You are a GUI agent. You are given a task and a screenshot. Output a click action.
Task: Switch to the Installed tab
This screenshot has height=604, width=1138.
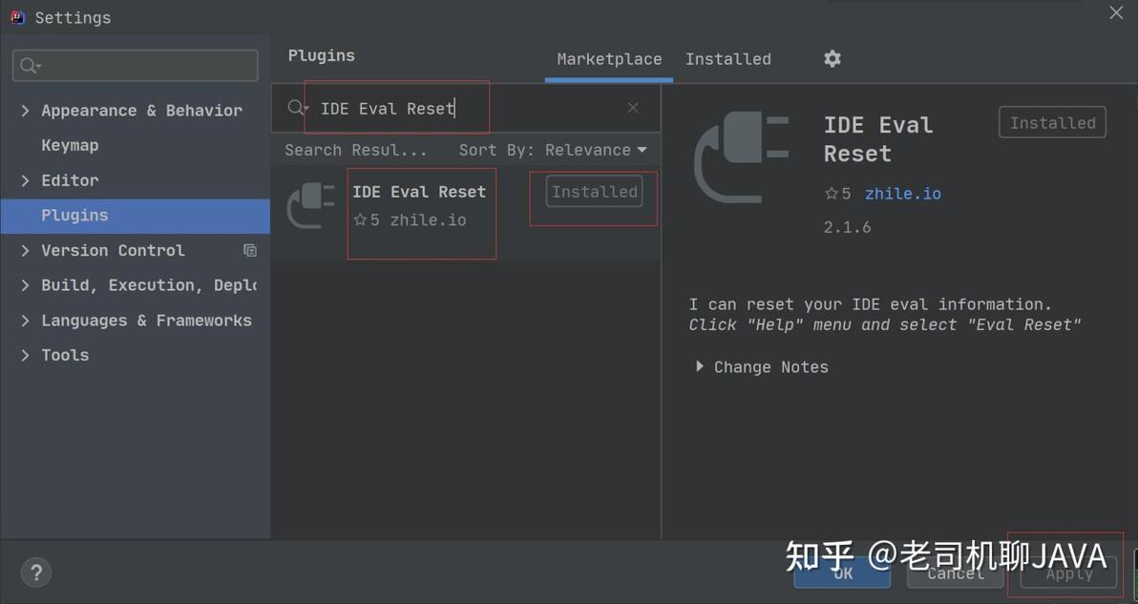727,59
